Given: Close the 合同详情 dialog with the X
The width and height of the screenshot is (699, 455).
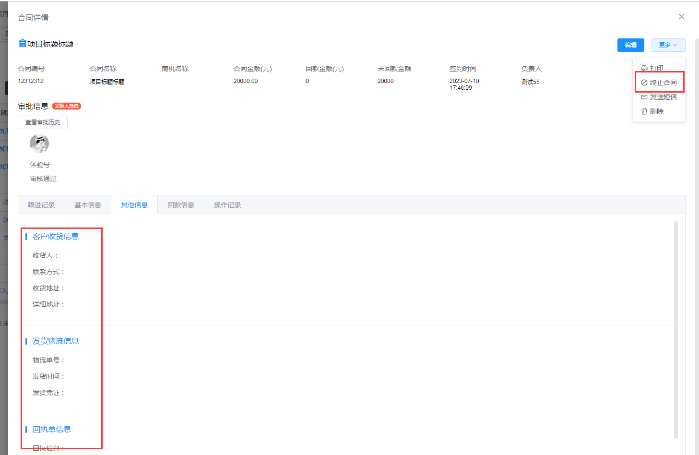Looking at the screenshot, I should [681, 17].
